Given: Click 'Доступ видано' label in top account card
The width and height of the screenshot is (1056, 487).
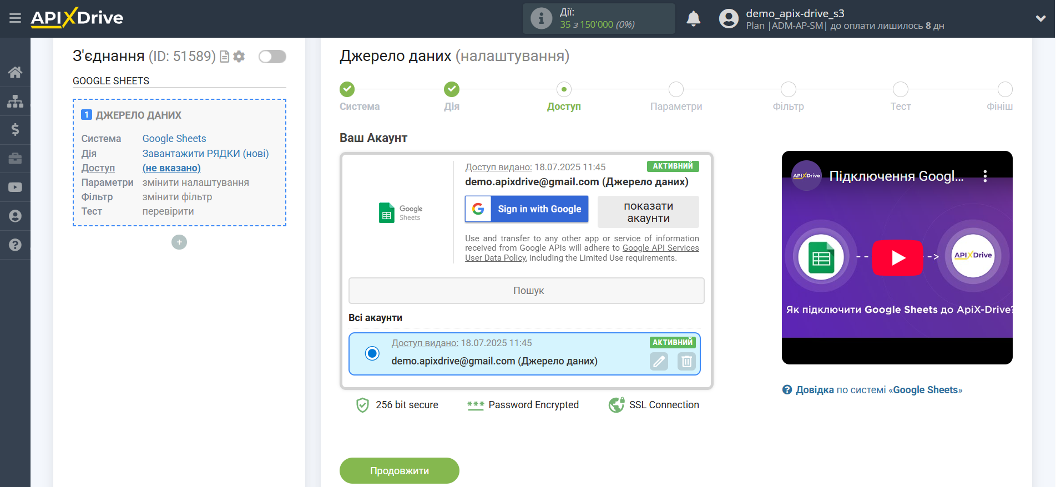Looking at the screenshot, I should [498, 167].
